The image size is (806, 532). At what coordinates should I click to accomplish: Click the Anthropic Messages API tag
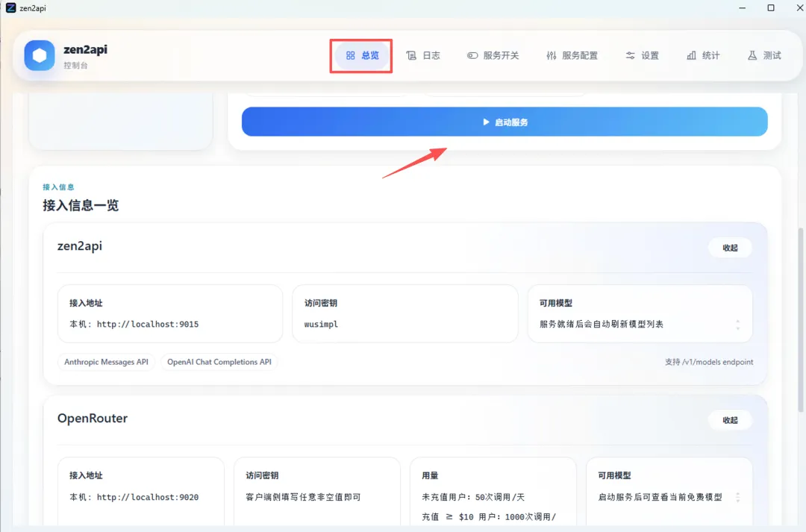point(106,362)
